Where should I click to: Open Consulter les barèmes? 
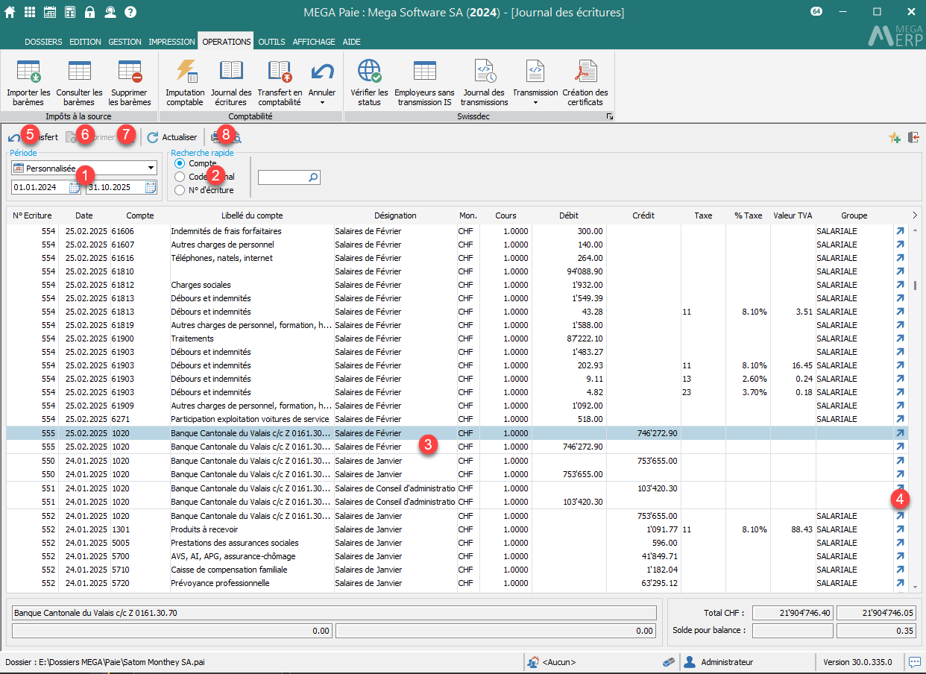click(79, 72)
